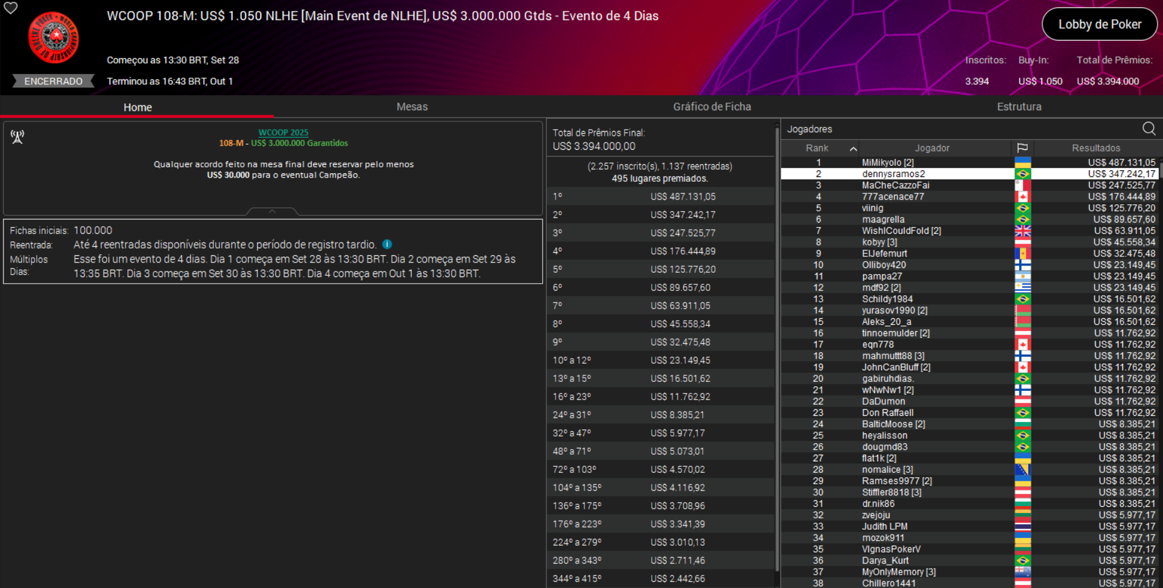The height and width of the screenshot is (588, 1163).
Task: Click the blue info icon beside Reentrada
Action: 387,244
